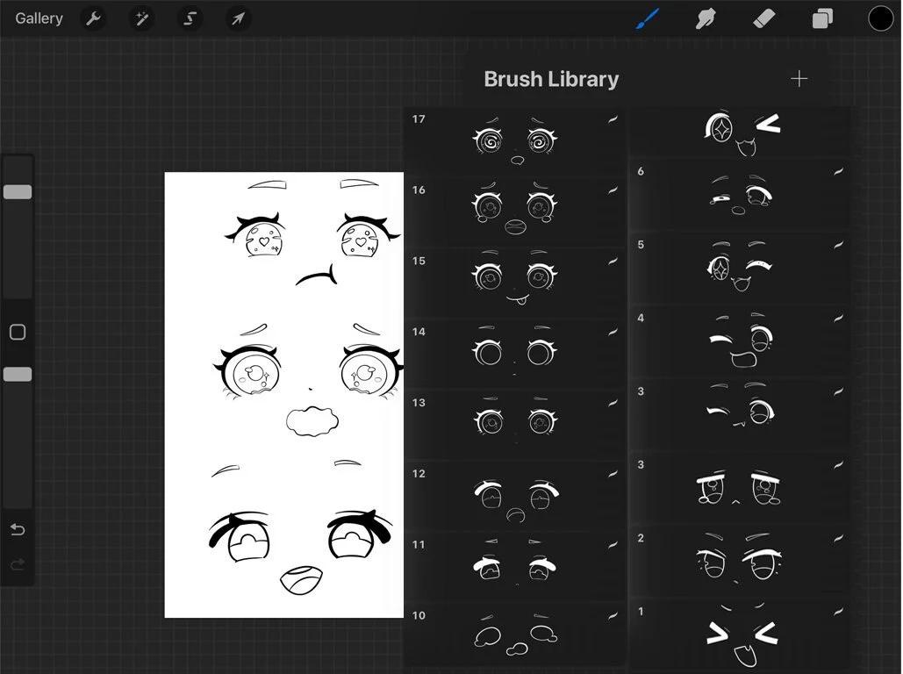Screen dimensions: 903x674
Task: Select brush 14 with empty round eyes
Action: click(514, 355)
